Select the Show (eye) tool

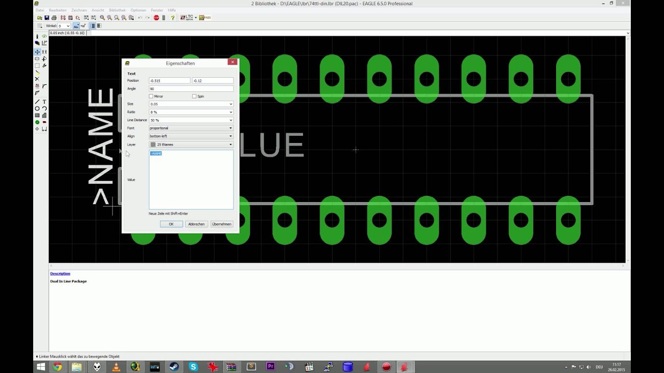45,36
